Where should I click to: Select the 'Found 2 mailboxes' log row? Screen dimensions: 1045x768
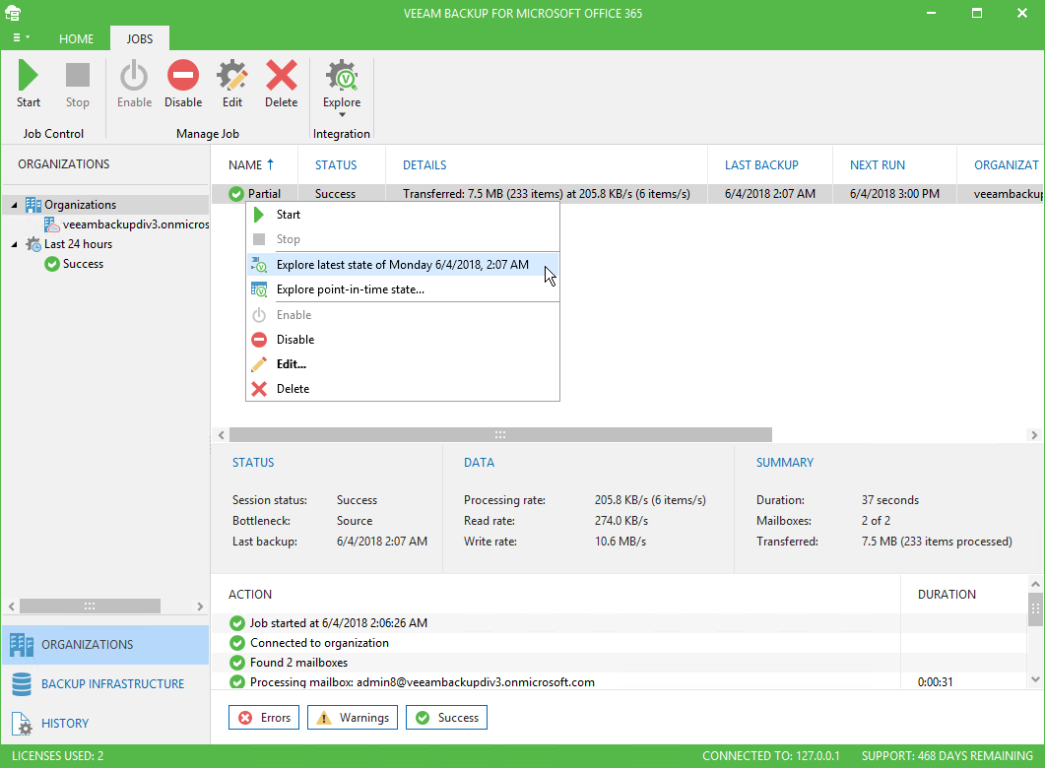point(620,663)
